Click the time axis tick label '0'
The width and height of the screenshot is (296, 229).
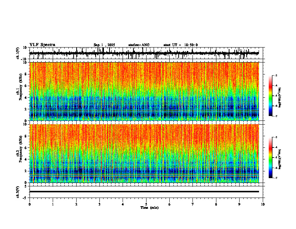[30, 204]
